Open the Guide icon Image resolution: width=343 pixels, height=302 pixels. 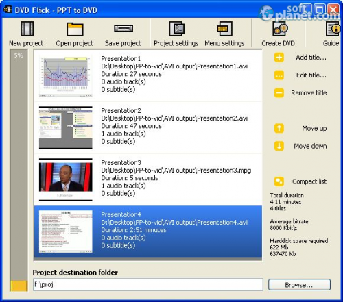click(x=333, y=29)
